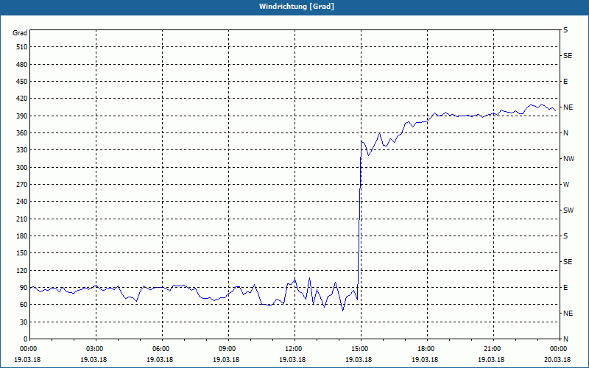This screenshot has width=589, height=368.
Task: Click the 19.03.18 date under 21:00
Action: (x=491, y=360)
